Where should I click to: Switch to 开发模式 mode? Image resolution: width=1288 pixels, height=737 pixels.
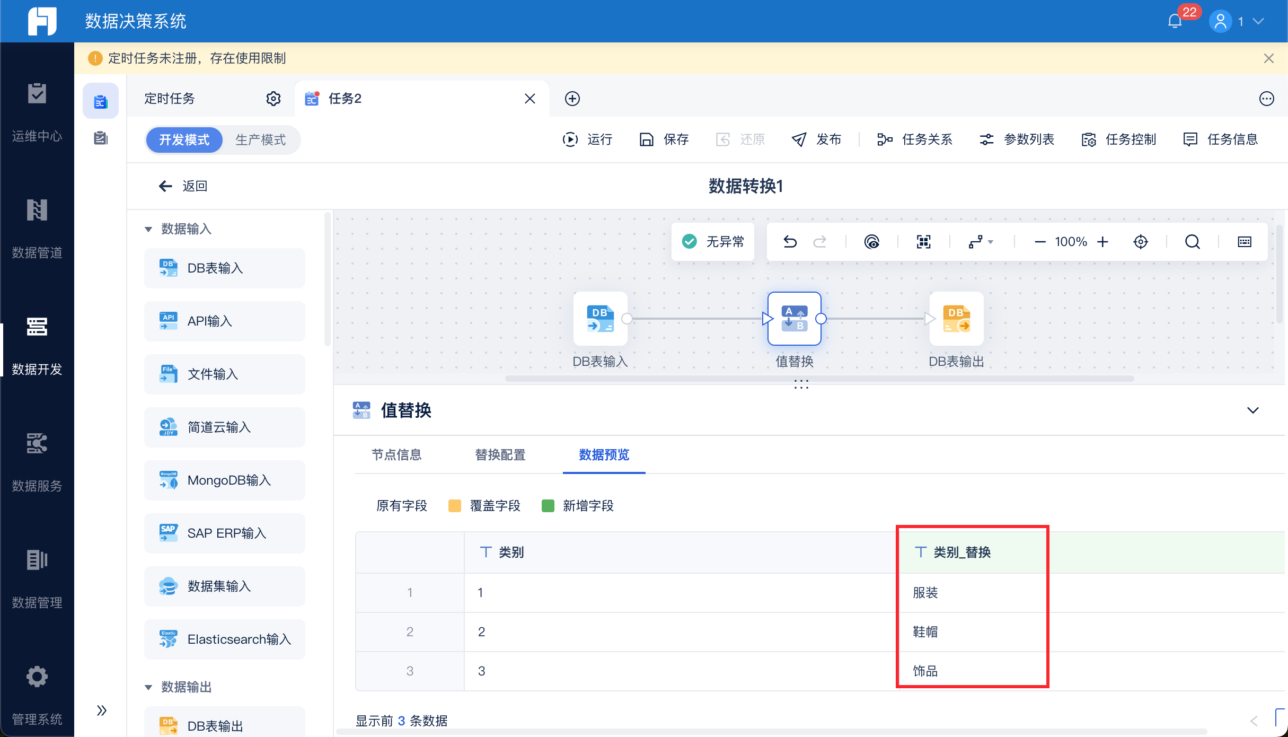tap(184, 140)
